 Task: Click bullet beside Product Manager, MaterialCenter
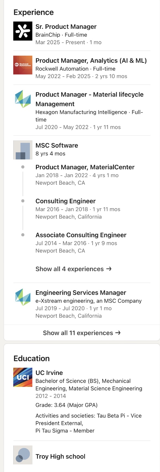(x=23, y=167)
